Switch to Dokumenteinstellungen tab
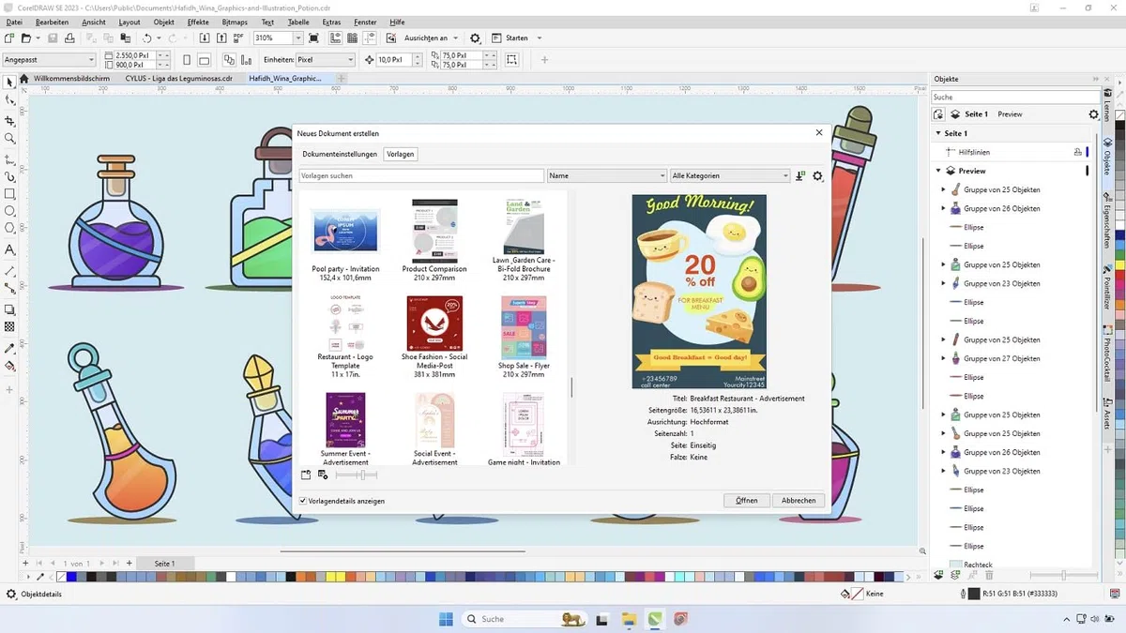The width and height of the screenshot is (1126, 633). [340, 154]
